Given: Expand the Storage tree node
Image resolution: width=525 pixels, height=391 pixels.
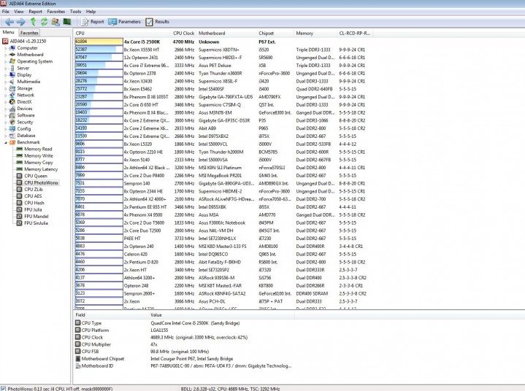Looking at the screenshot, I should tap(5, 89).
